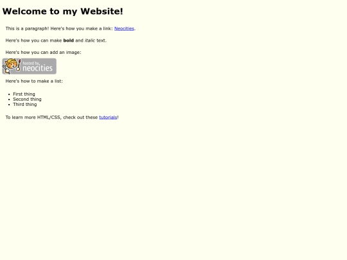Image resolution: width=347 pixels, height=260 pixels.
Task: Click the bullet beside Third thing
Action: 9,105
